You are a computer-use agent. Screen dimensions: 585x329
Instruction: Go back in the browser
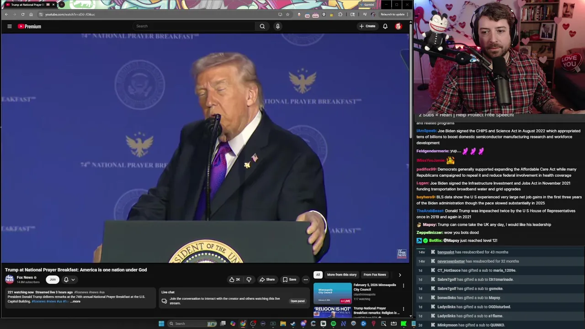(x=6, y=14)
